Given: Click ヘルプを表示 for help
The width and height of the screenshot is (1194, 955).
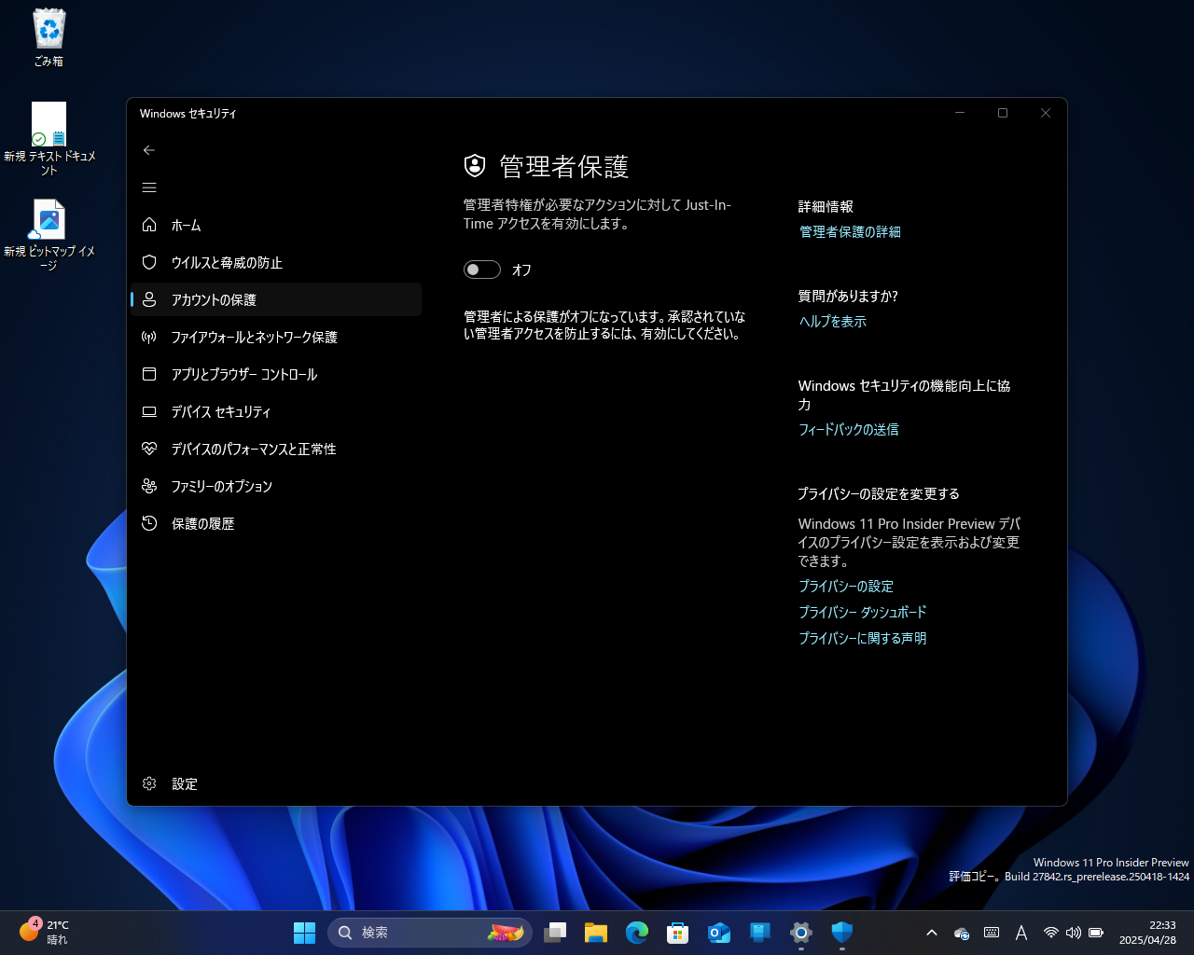Looking at the screenshot, I should tap(831, 321).
